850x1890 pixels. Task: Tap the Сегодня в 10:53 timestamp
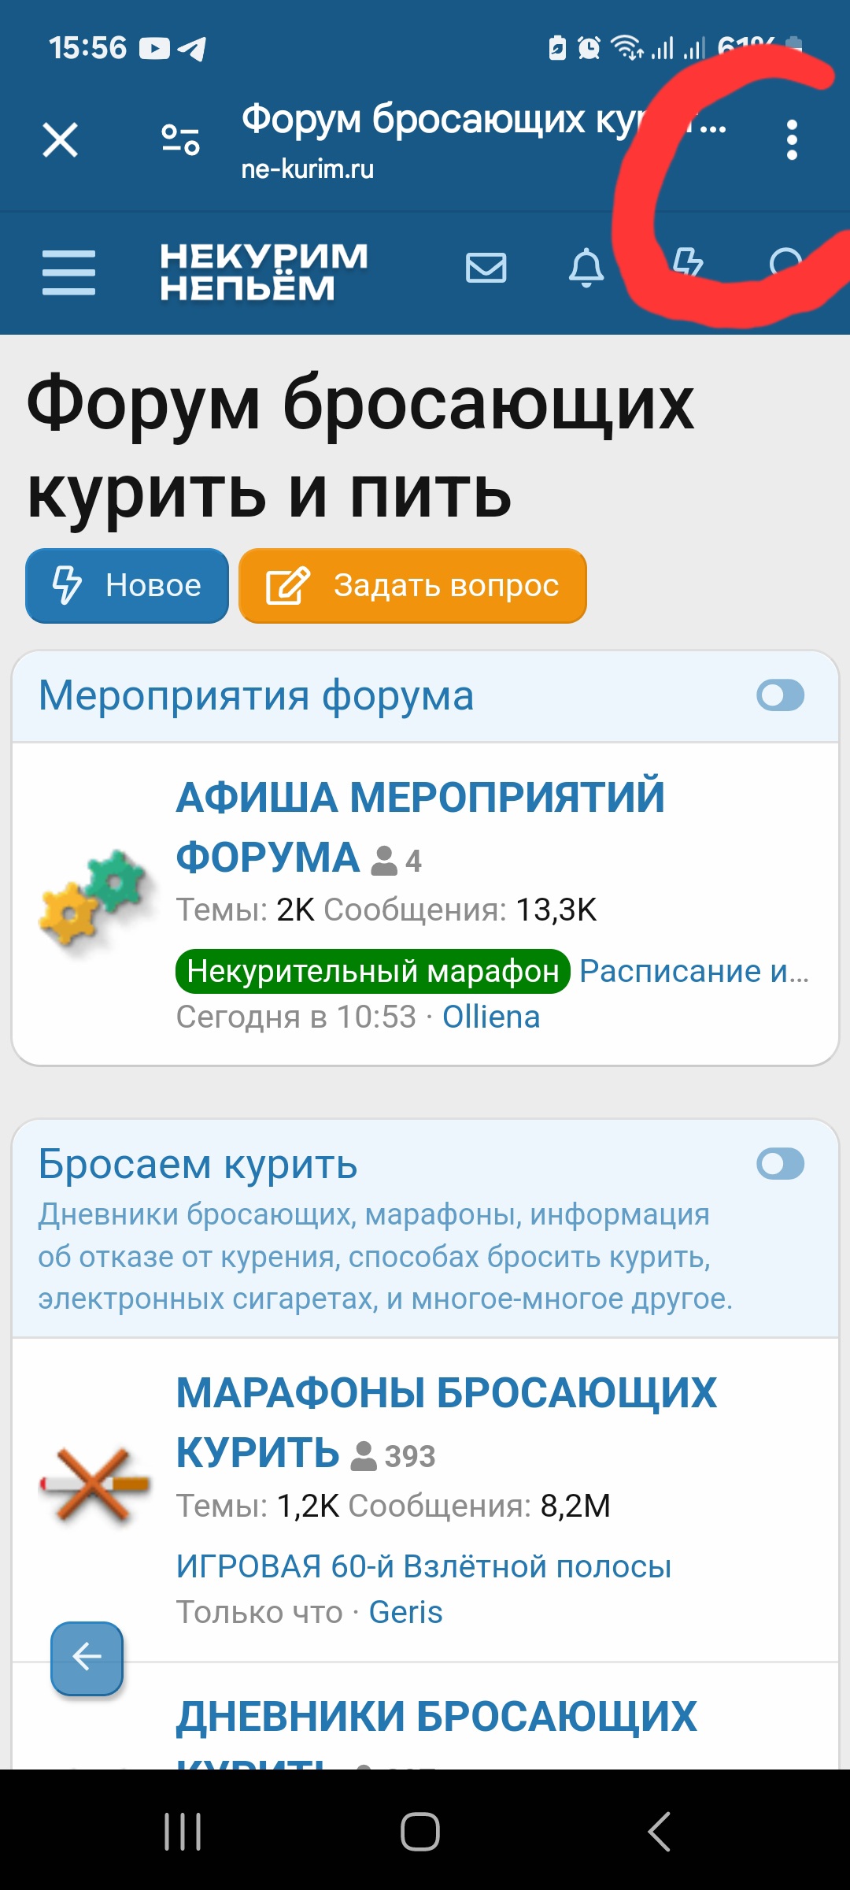[x=296, y=1017]
